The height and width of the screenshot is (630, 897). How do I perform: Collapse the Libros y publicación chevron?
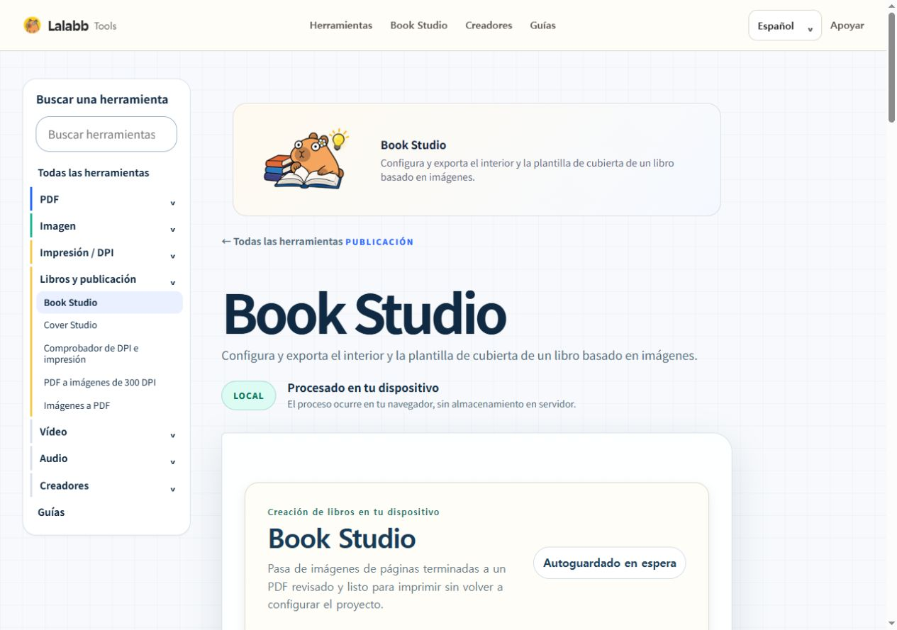(172, 282)
